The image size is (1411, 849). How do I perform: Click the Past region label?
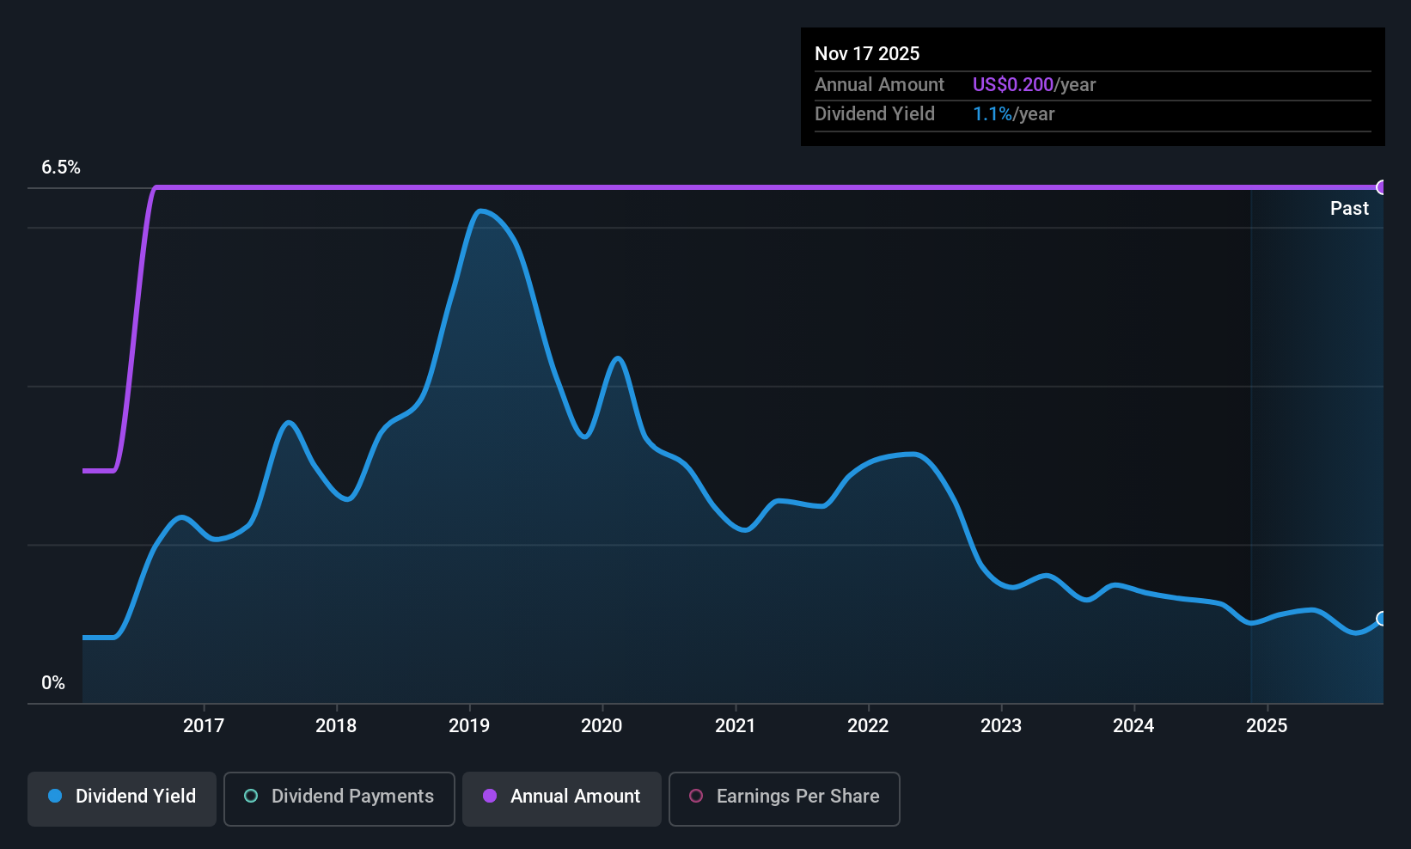[x=1349, y=208]
